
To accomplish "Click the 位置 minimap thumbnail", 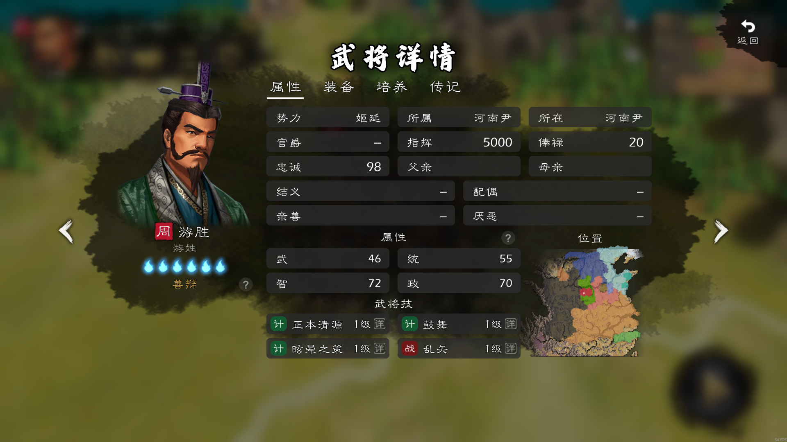I will 587,301.
